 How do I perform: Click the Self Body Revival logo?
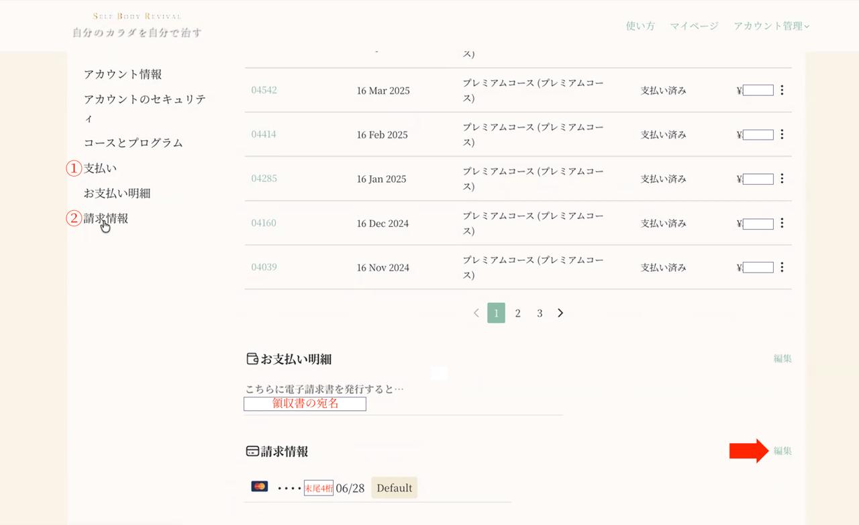point(137,25)
